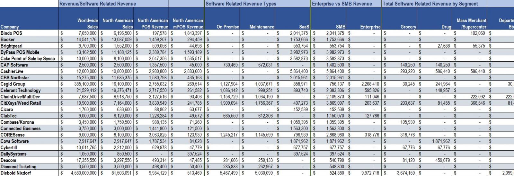Select the North American POS Revenue header
Screen dimensions: 514x176
tap(152, 23)
